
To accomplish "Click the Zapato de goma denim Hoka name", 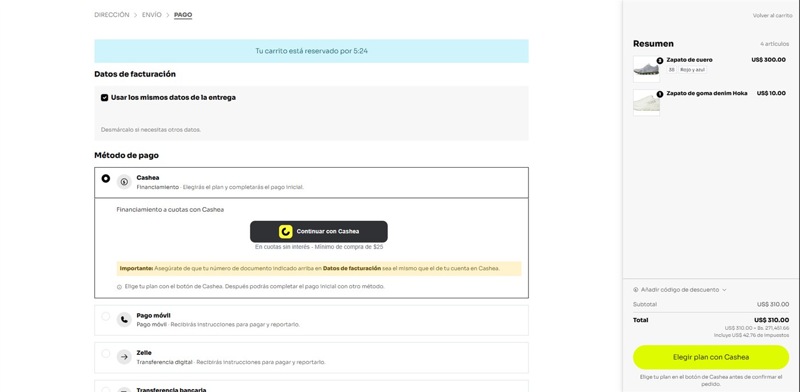I will [707, 94].
